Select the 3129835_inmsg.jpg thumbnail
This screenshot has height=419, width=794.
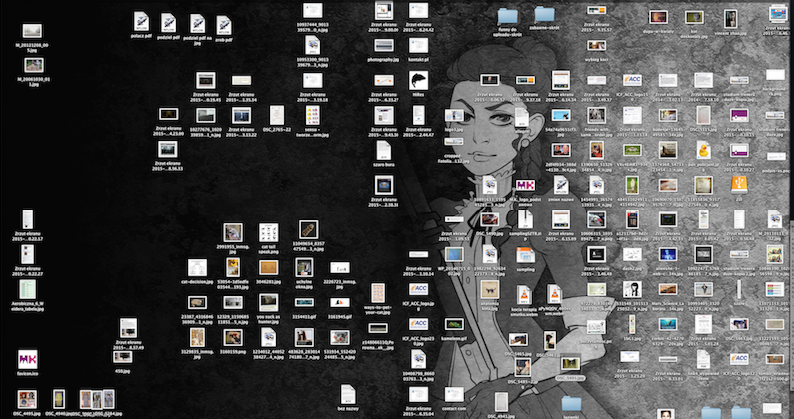(197, 337)
